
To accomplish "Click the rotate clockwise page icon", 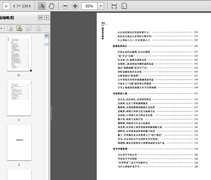I will pos(38,29).
